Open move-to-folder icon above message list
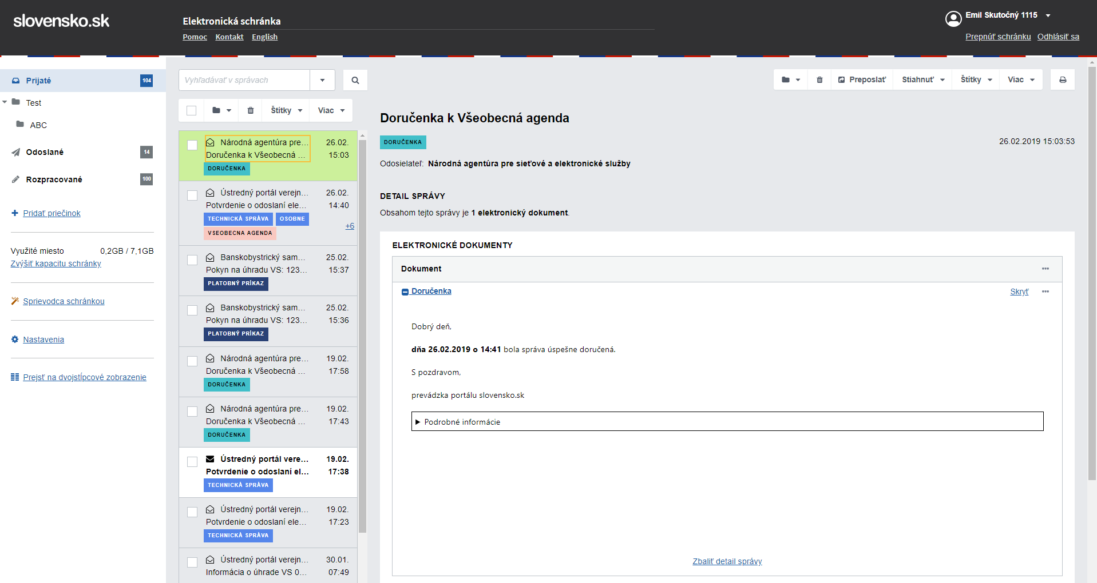Image resolution: width=1097 pixels, height=583 pixels. [x=221, y=111]
